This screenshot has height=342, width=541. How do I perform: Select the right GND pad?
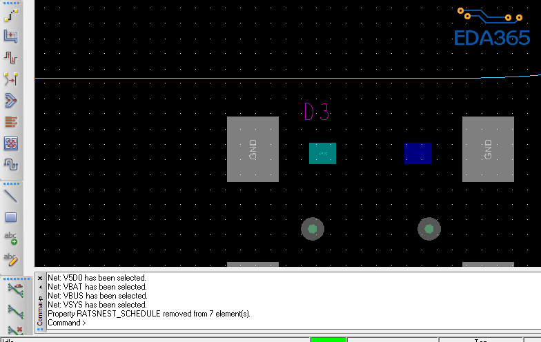pyautogui.click(x=489, y=149)
